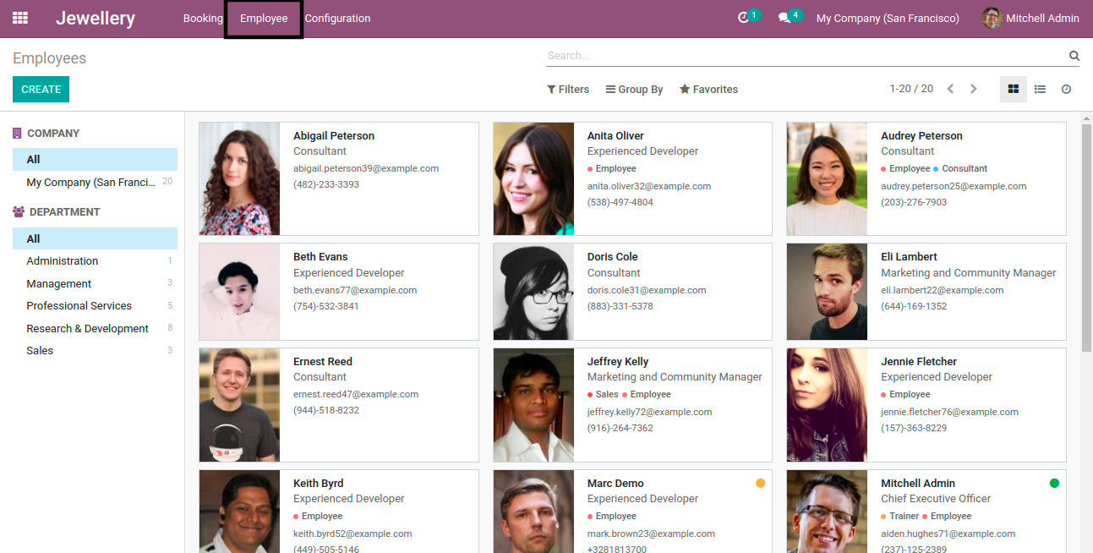Click email ernest.reed47@example.com
The image size is (1093, 553).
coord(356,394)
